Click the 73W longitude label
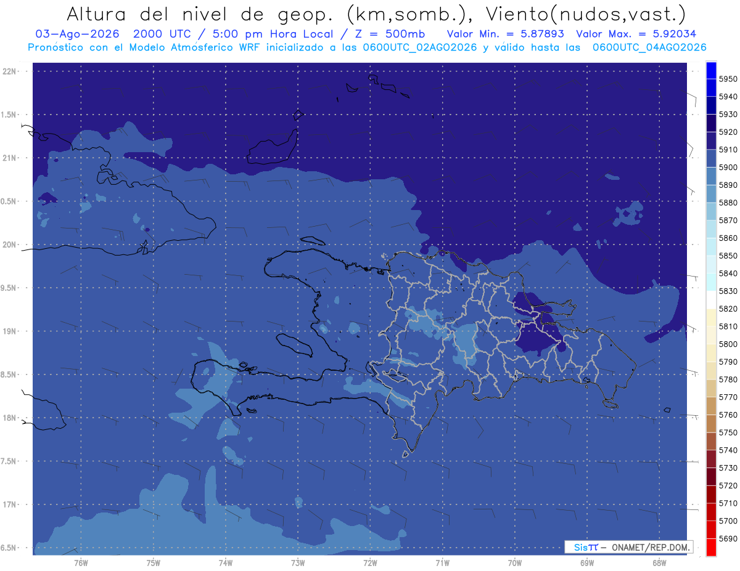740x571 pixels. pos(298,564)
